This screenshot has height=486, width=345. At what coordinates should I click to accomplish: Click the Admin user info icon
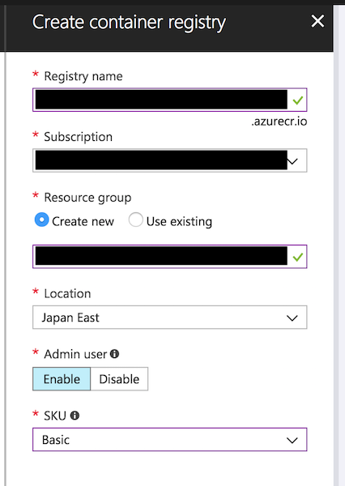point(114,354)
